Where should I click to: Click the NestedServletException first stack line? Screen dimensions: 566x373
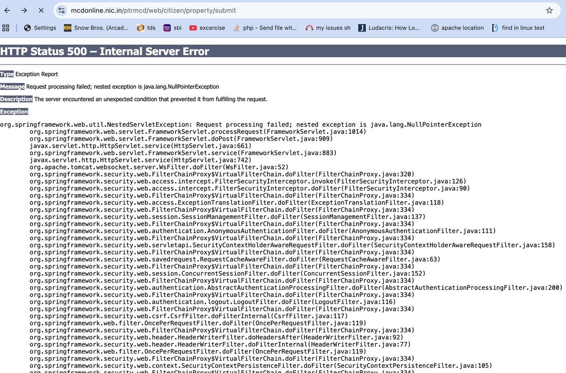tap(241, 125)
